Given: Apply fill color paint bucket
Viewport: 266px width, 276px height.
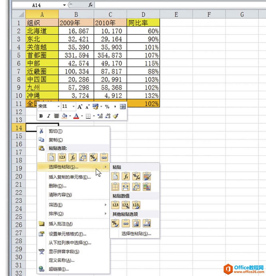Looking at the screenshot, I should click(x=65, y=116).
